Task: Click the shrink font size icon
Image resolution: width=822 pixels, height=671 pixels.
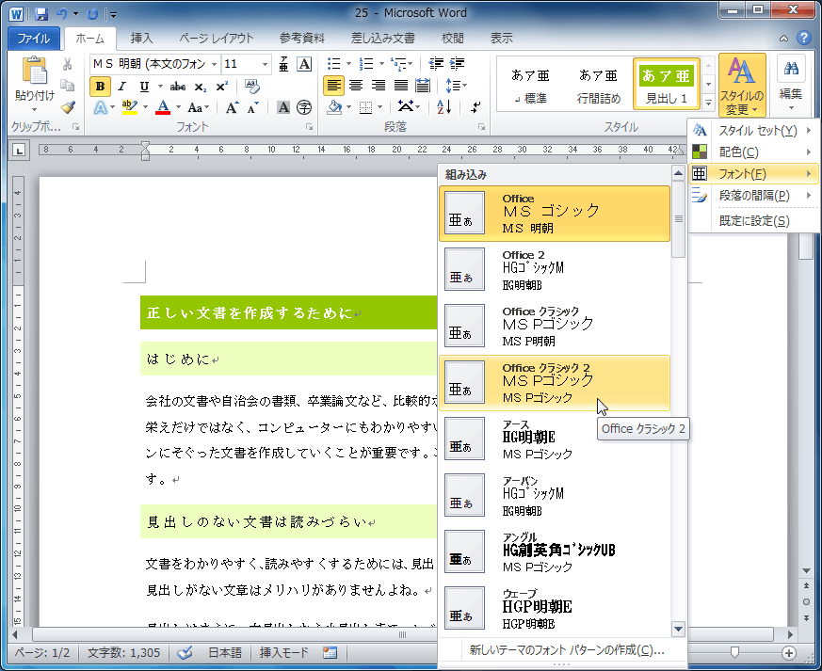Action: click(253, 108)
